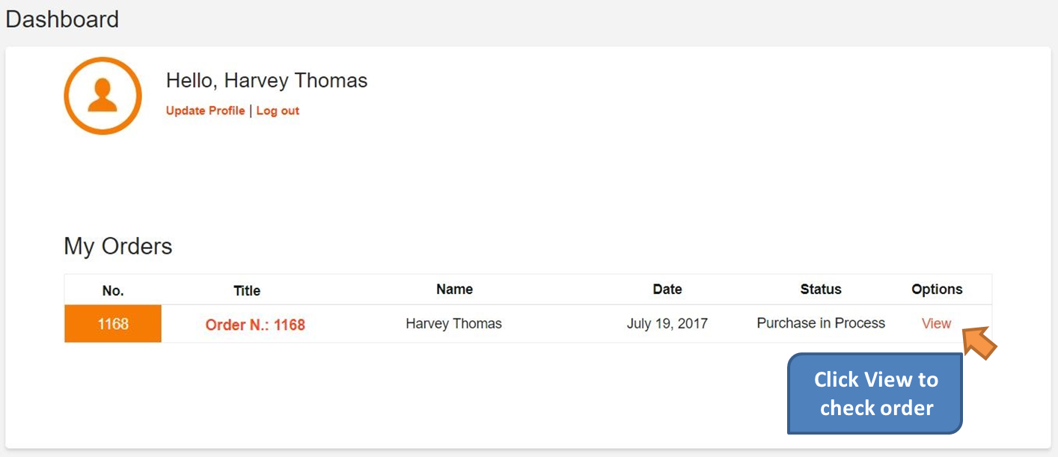Screen dimensions: 1058x457
Task: Log out of Harvey Thomas's account
Action: coord(277,110)
